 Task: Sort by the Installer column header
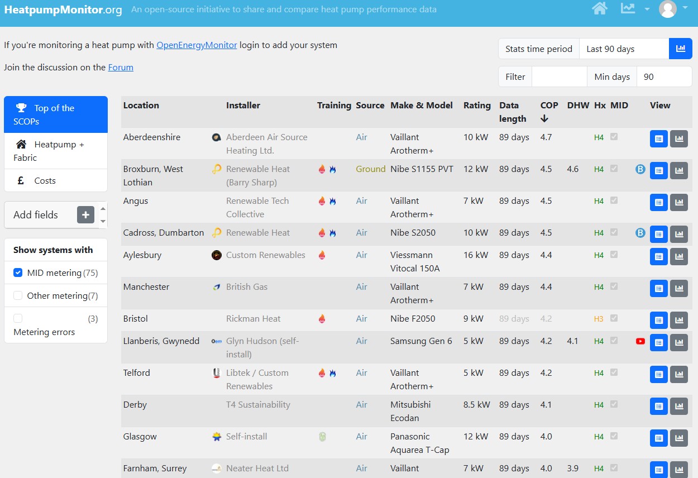point(243,105)
